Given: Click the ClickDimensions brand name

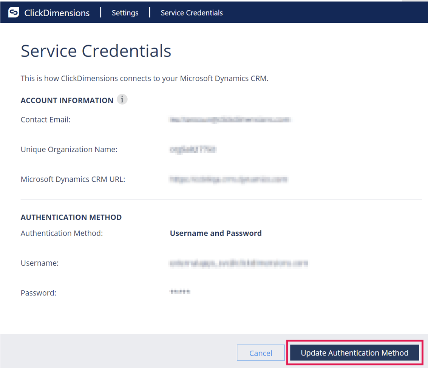Looking at the screenshot, I should (57, 13).
